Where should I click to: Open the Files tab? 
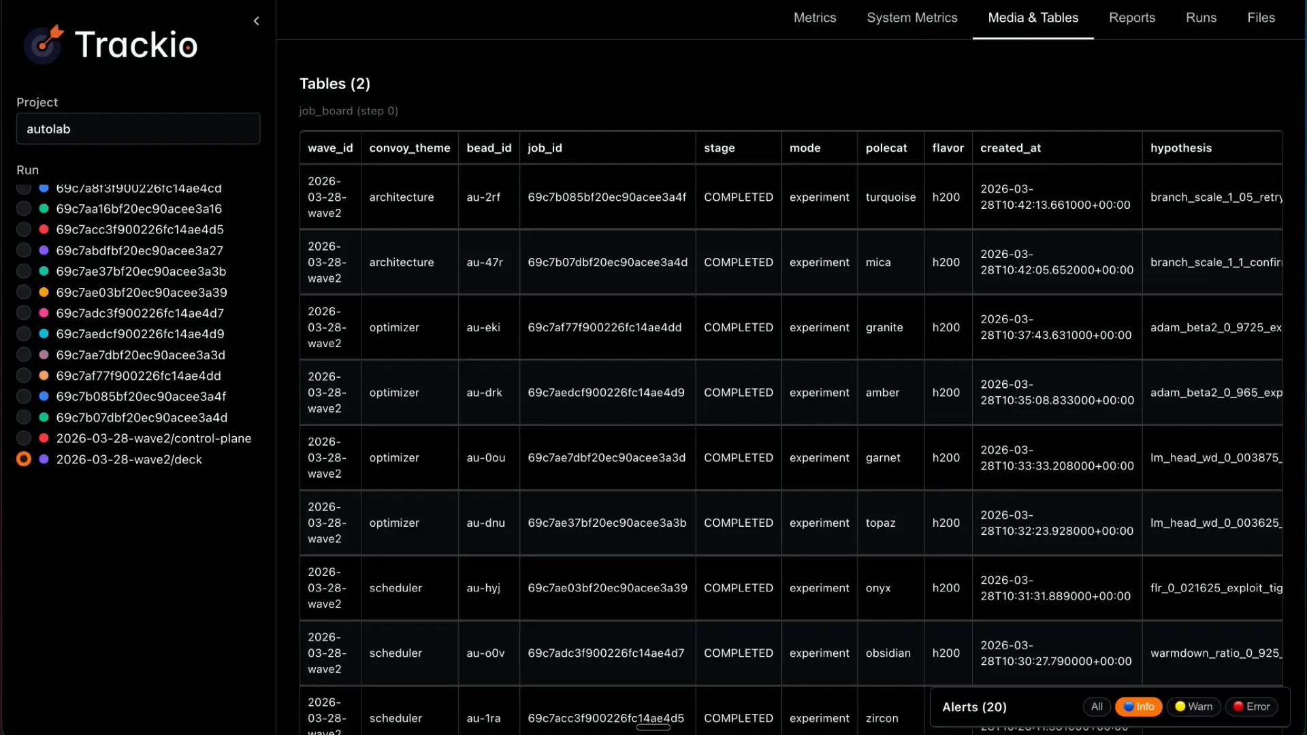[1261, 18]
